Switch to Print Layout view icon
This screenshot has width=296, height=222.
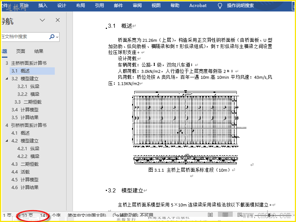[x=225, y=215]
